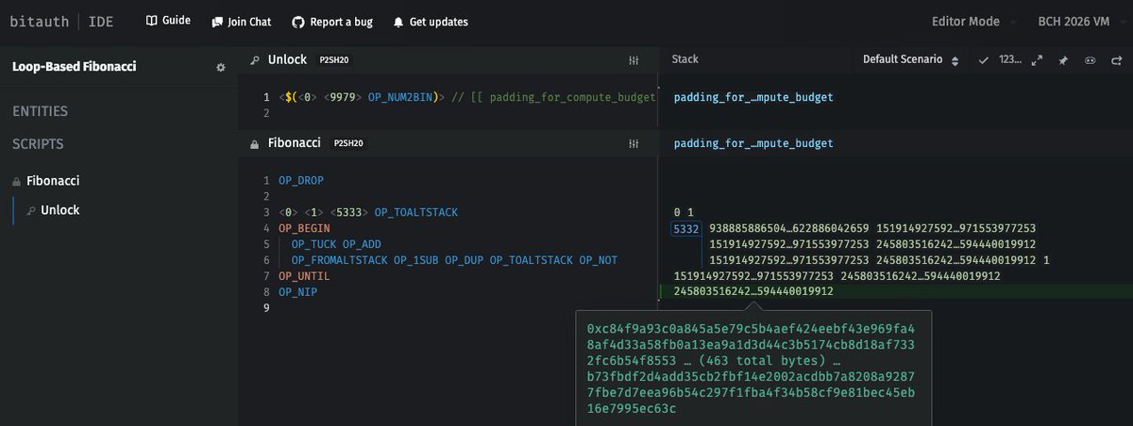Select the Fibonacci script in sidebar
Viewport: 1133px width, 426px height.
coord(53,180)
